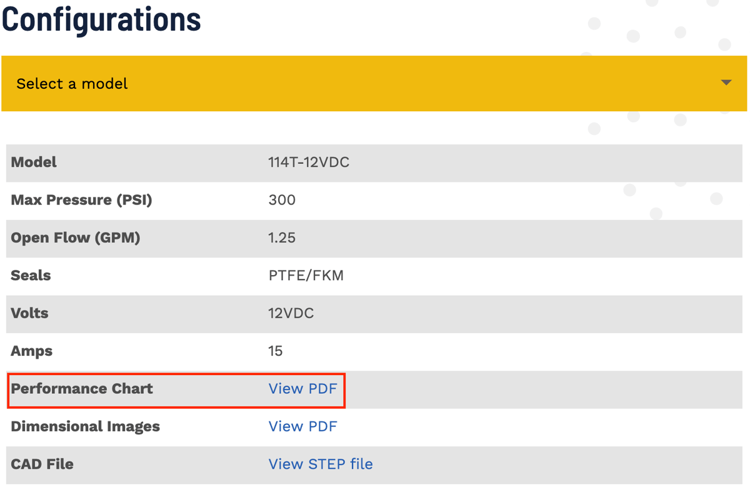Select the amps value 15

point(276,351)
